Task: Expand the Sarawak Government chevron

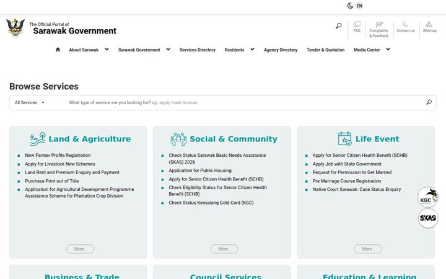Action: (168, 49)
